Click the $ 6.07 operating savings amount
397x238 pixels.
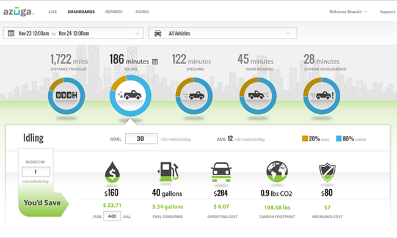tap(221, 207)
